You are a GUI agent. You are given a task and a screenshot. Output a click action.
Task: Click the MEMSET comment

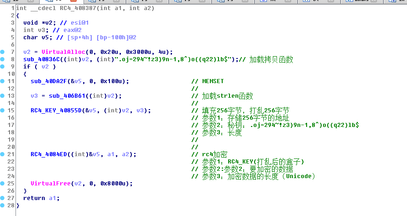[x=213, y=81]
